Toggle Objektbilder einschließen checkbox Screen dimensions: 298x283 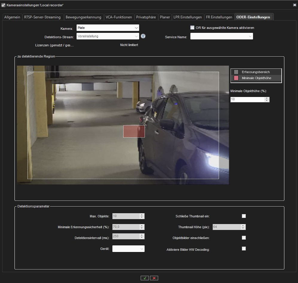[x=244, y=238]
